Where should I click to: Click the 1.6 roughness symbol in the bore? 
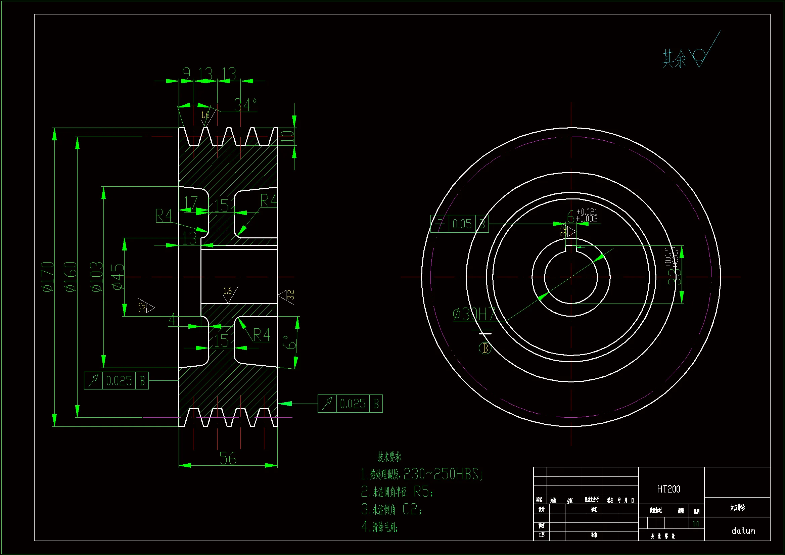click(228, 294)
